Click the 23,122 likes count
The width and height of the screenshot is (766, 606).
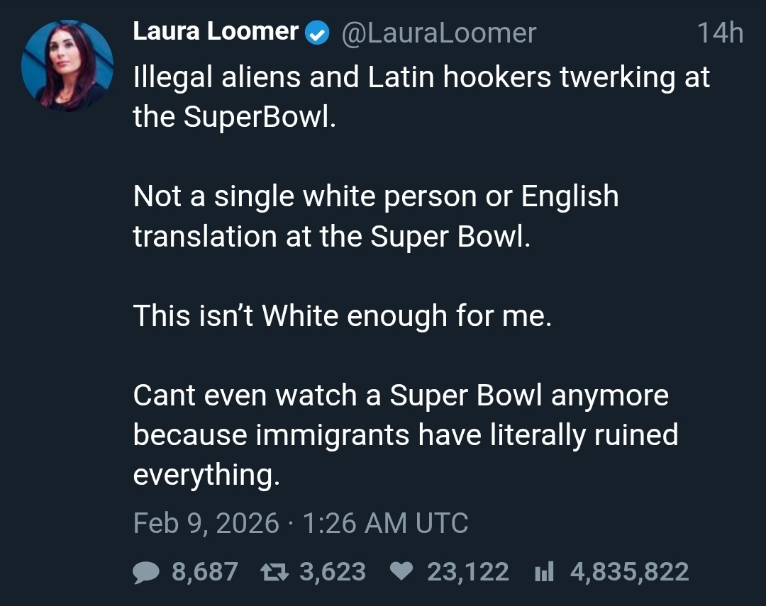point(467,571)
